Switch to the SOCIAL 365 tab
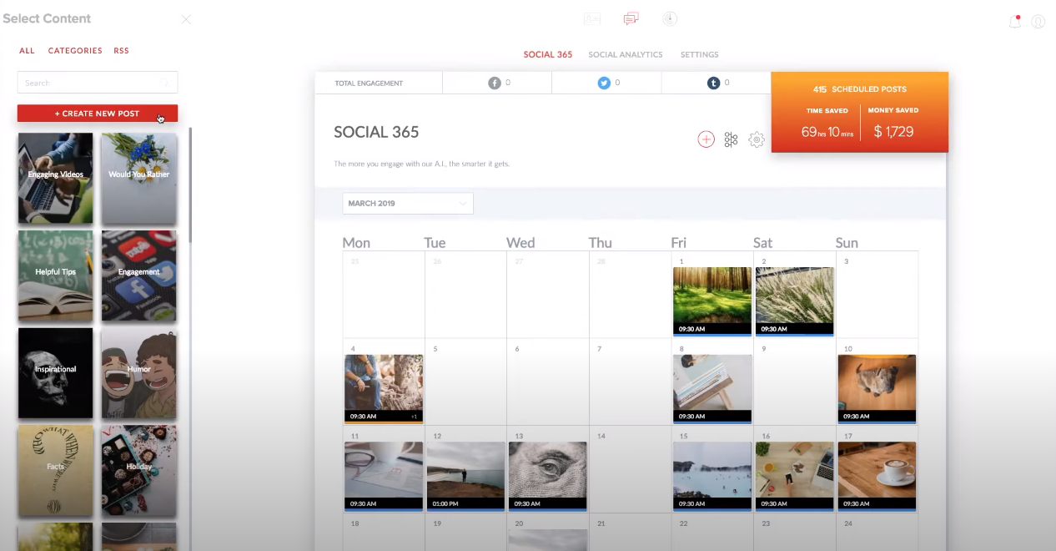1056x551 pixels. pos(548,54)
